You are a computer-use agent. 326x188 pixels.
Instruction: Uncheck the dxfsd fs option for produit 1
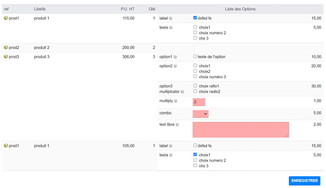pos(195,18)
